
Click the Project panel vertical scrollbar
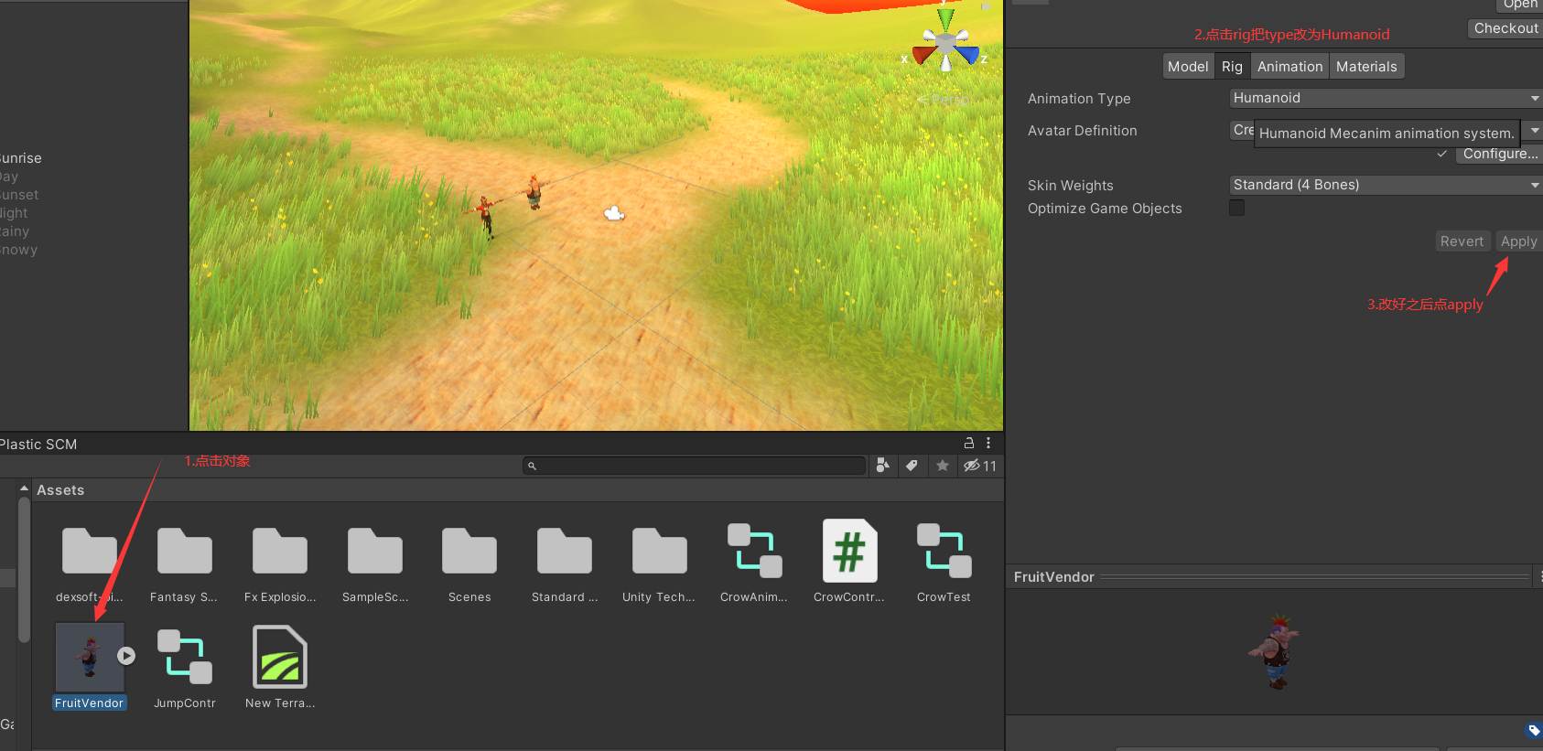pos(24,570)
